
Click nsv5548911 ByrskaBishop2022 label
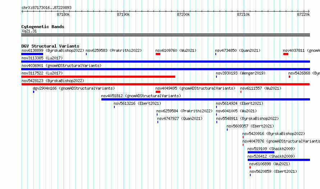pyautogui.click(x=247, y=118)
